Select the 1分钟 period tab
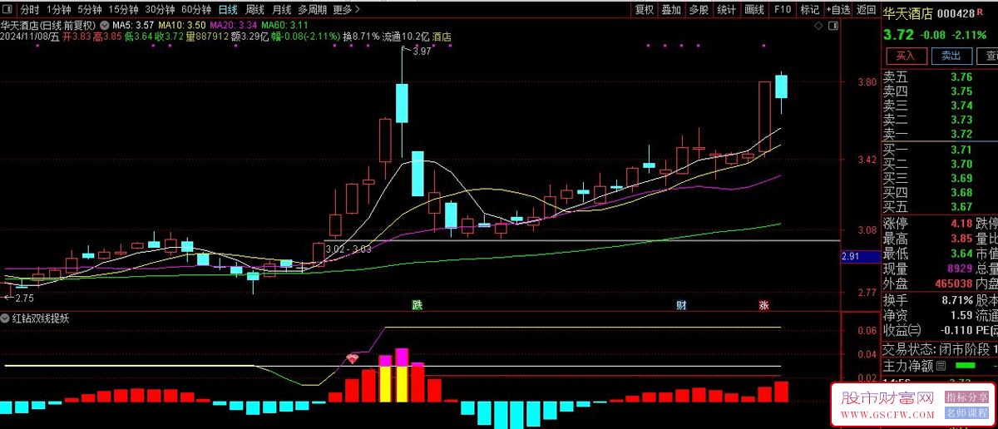Image resolution: width=998 pixels, height=429 pixels. point(58,10)
